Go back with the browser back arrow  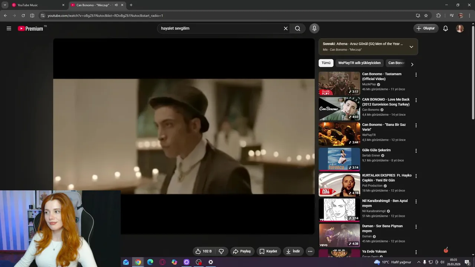pos(5,16)
